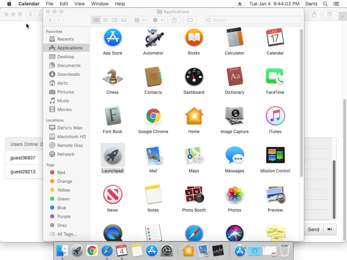347x260 pixels.
Task: Open Spotlight search in menu bar
Action: click(x=325, y=4)
